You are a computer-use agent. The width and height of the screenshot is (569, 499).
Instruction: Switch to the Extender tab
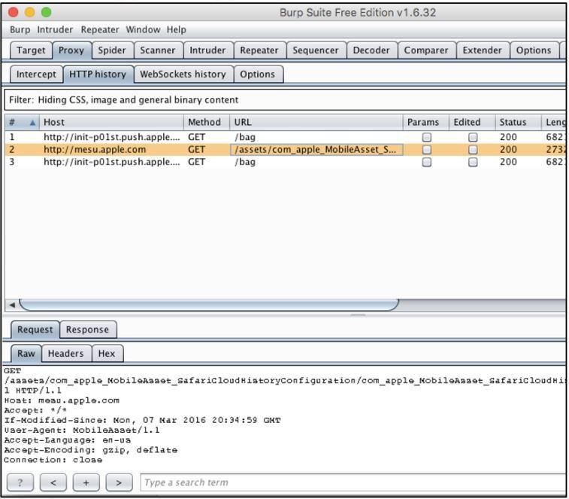pos(483,50)
